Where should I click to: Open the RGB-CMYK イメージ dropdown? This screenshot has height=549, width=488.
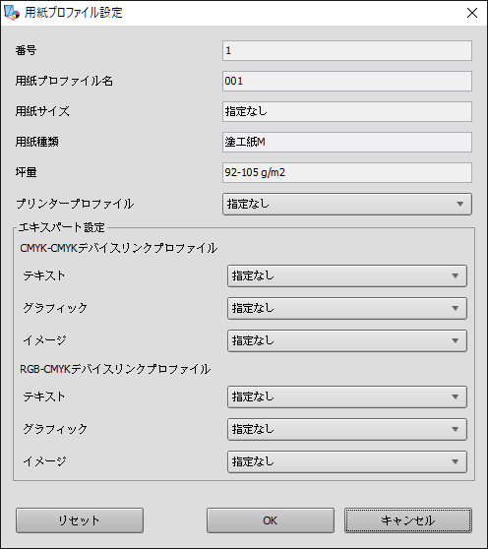click(x=347, y=461)
